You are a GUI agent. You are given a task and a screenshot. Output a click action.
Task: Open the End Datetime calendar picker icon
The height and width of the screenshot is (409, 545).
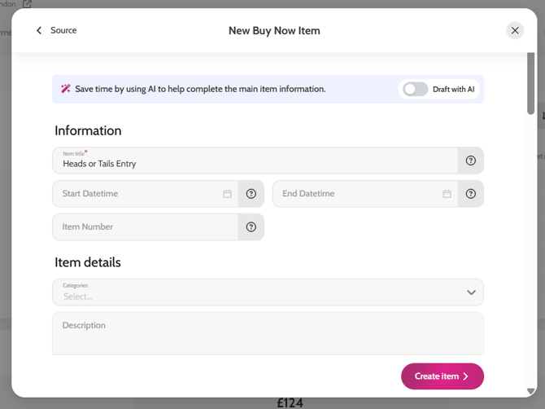(447, 194)
